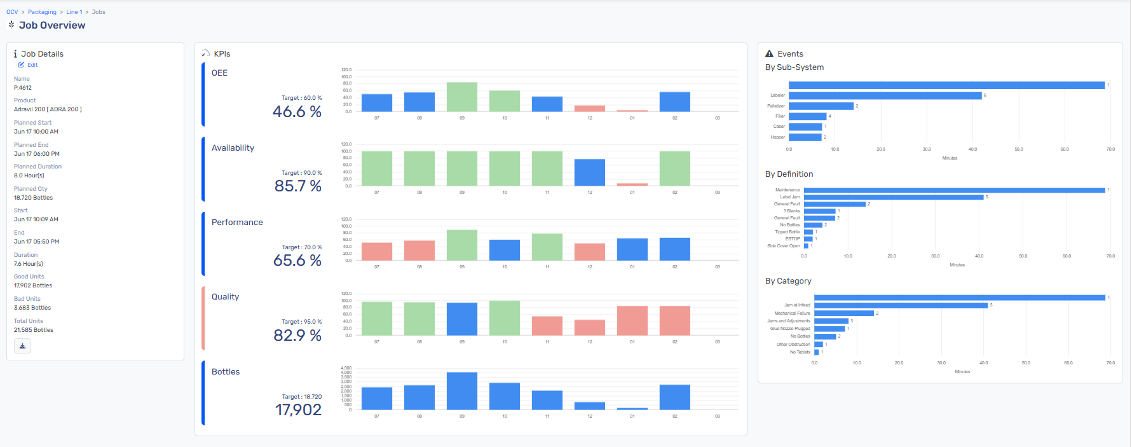Click the Caser label in By Sub-System chart
1132x447 pixels.
(779, 127)
